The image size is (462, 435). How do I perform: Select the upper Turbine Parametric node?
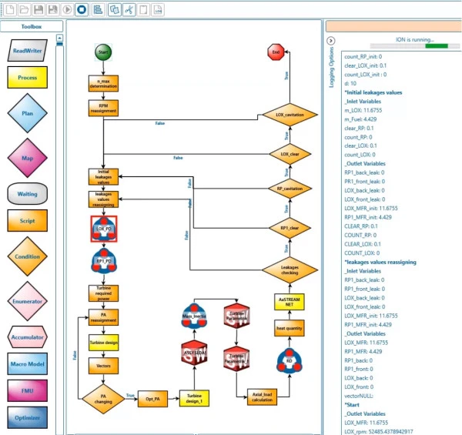pos(236,316)
